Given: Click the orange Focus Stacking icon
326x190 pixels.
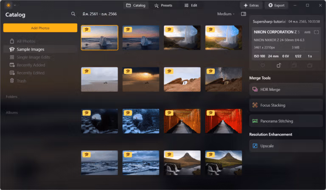Looking at the screenshot, I should [x=255, y=105].
